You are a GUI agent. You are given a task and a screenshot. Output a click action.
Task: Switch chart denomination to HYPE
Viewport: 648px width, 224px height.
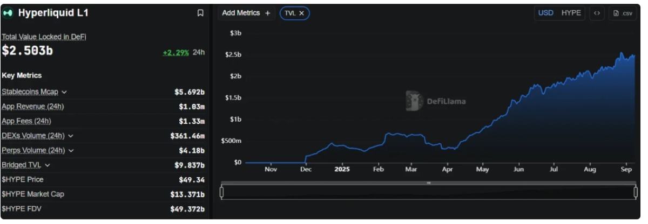[x=571, y=13]
